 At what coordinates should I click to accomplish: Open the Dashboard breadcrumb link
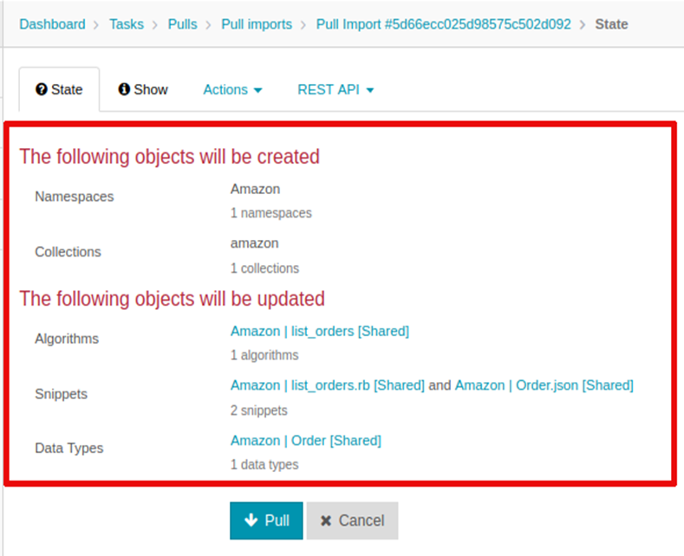52,24
